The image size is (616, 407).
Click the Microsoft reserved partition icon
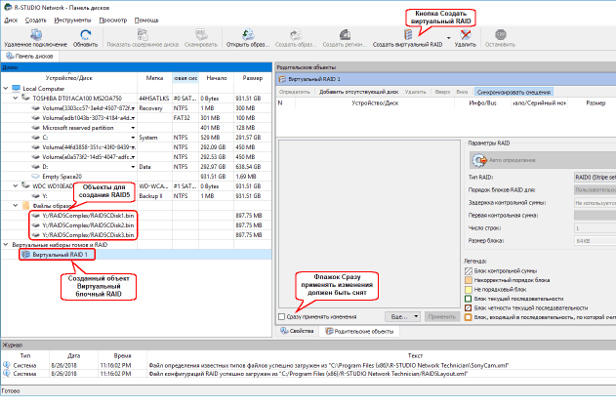pos(36,128)
